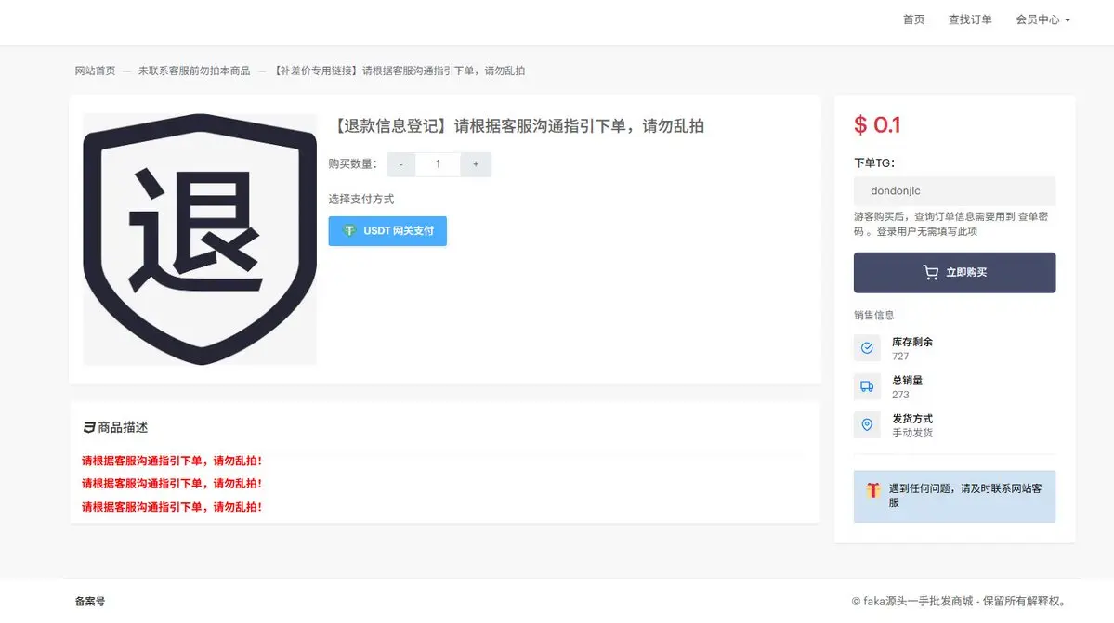Viewport: 1114px width, 623px height.
Task: Click the price $ 0.1
Action: [877, 125]
